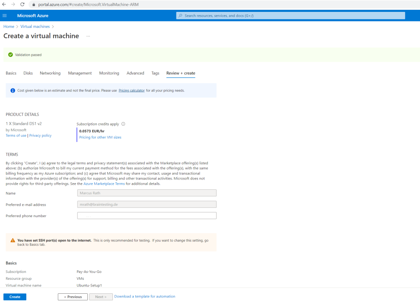Image resolution: width=420 pixels, height=304 pixels.
Task: Open Download a template for automation link
Action: [x=145, y=296]
